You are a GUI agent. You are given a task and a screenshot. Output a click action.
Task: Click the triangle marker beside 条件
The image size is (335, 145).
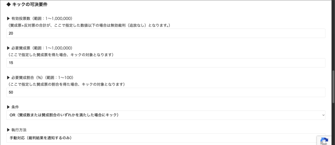[9, 107]
